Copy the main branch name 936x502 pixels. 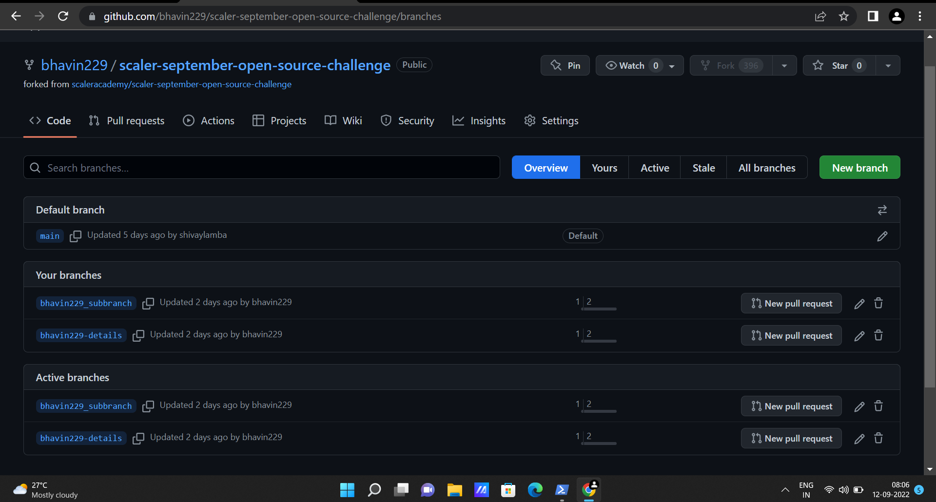tap(76, 236)
